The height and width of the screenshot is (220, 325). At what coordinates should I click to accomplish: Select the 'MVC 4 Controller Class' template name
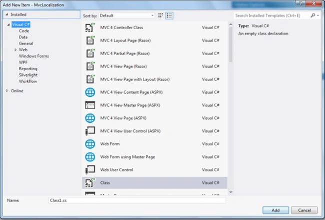(121, 28)
